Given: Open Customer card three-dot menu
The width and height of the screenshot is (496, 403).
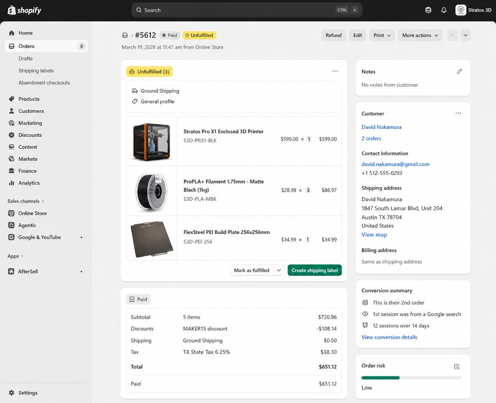Looking at the screenshot, I should click(x=458, y=113).
